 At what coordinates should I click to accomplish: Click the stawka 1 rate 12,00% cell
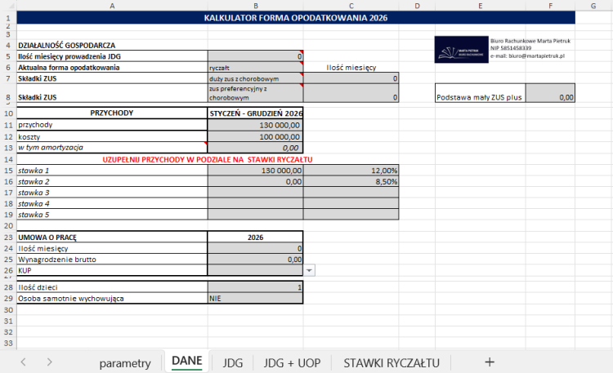[351, 171]
